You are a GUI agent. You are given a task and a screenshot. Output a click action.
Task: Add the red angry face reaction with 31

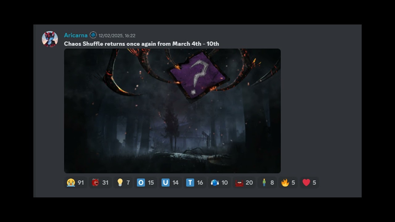(100, 183)
